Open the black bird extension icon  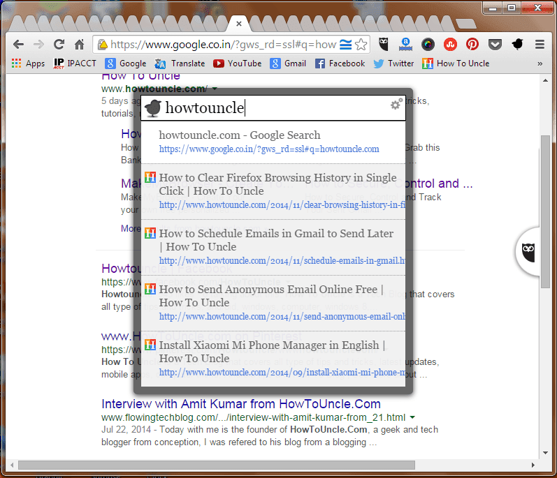(517, 45)
